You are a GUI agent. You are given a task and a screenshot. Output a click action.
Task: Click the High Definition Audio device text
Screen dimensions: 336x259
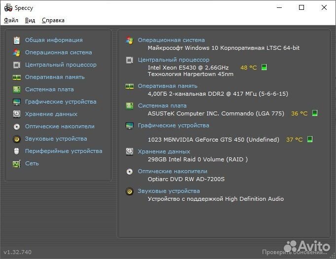click(x=216, y=199)
